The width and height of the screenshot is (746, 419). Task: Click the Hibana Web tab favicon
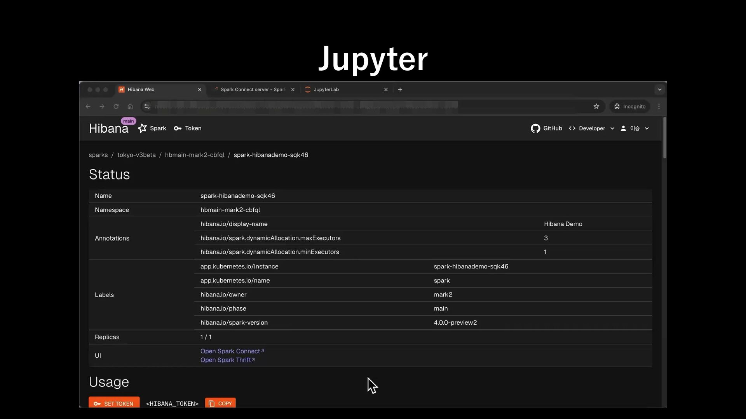pyautogui.click(x=122, y=90)
